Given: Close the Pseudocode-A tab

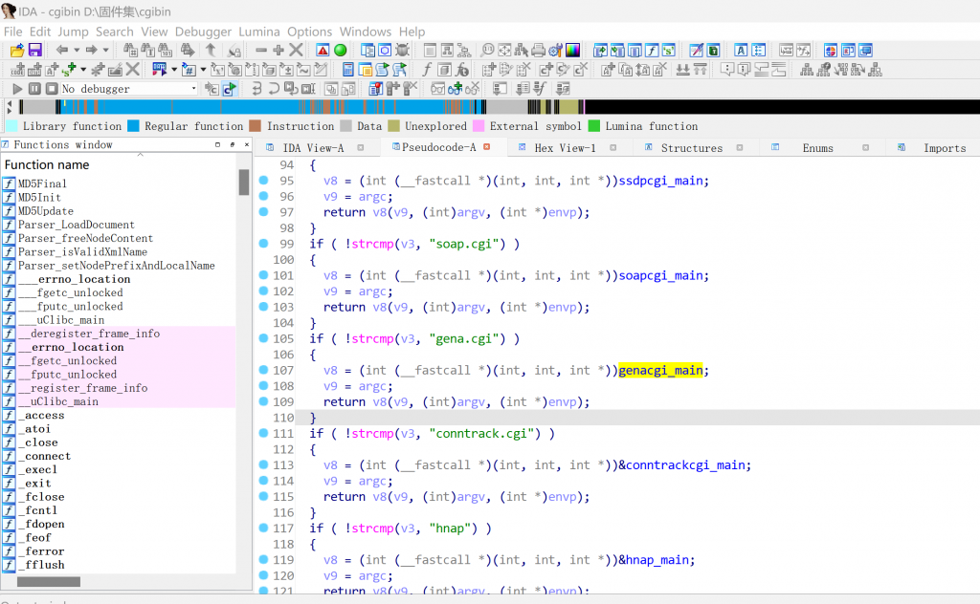Looking at the screenshot, I should (x=486, y=147).
